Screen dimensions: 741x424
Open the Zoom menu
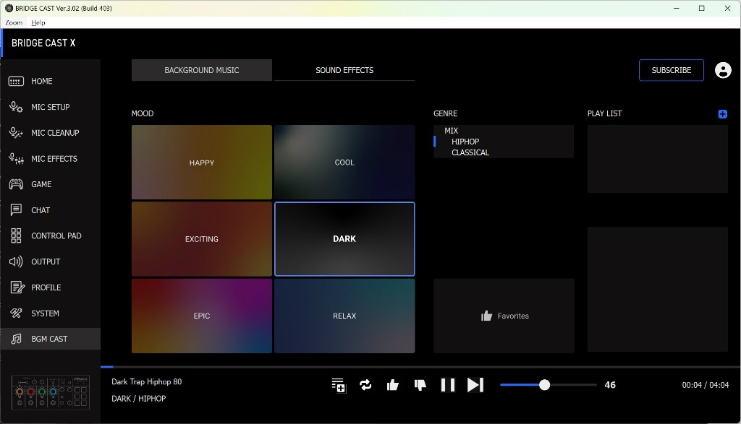14,23
